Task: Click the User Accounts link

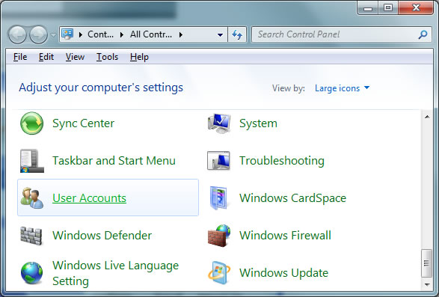Action: coord(89,198)
